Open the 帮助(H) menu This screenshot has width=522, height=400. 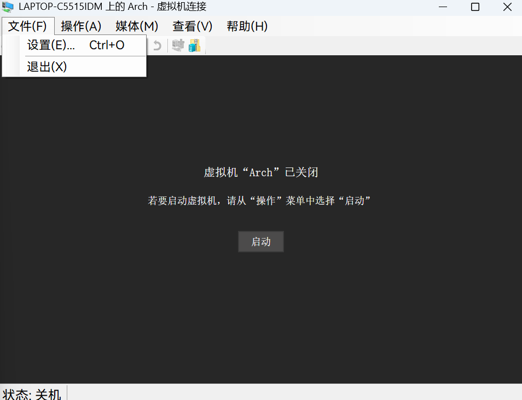247,26
